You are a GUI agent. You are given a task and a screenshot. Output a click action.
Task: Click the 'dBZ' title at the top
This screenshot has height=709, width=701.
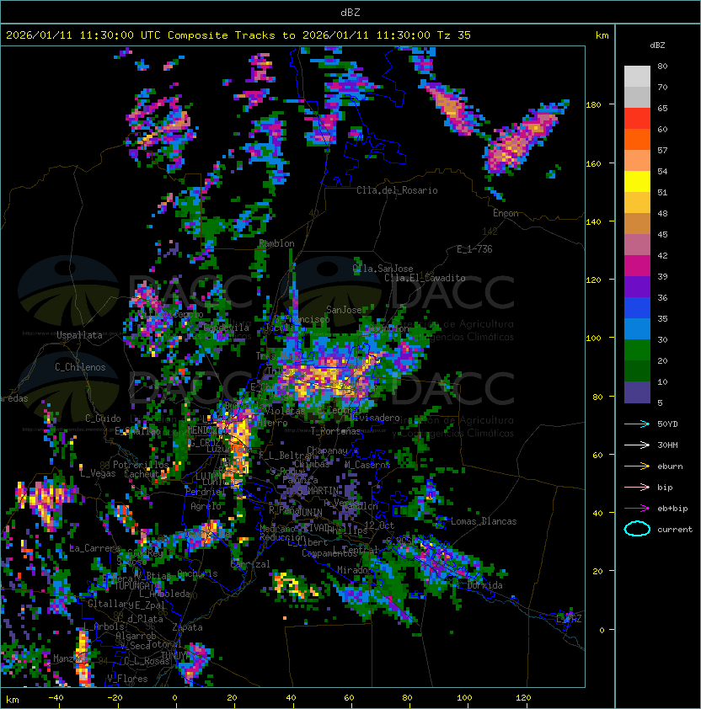[x=350, y=12]
